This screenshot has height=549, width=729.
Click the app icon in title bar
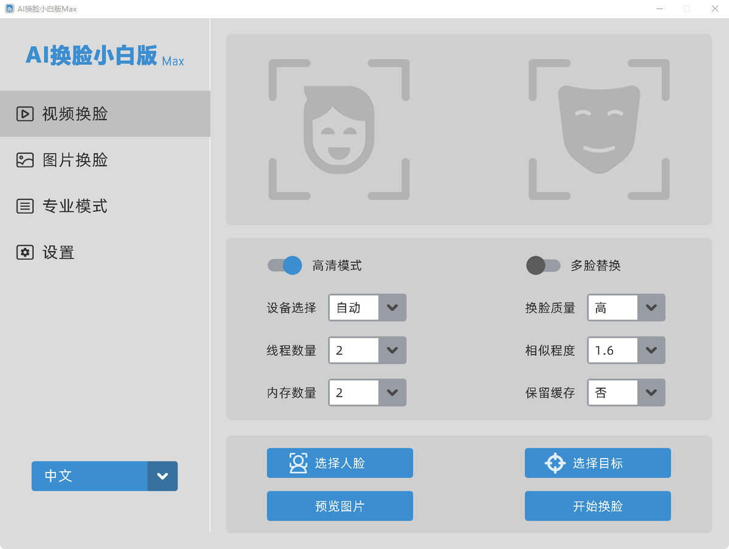click(10, 9)
